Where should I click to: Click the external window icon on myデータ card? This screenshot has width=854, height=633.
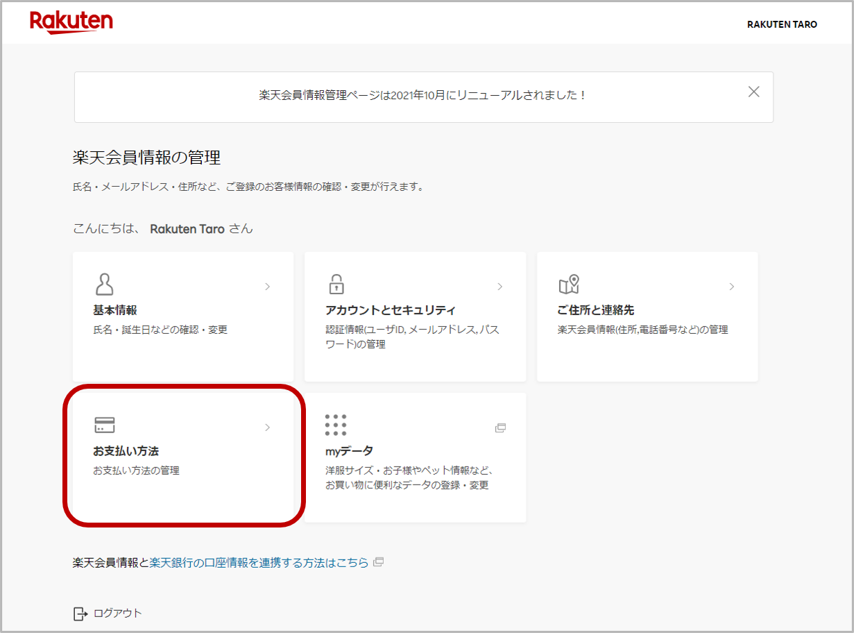500,429
